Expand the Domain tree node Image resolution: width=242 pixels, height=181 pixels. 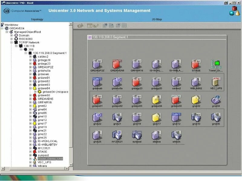click(x=11, y=35)
